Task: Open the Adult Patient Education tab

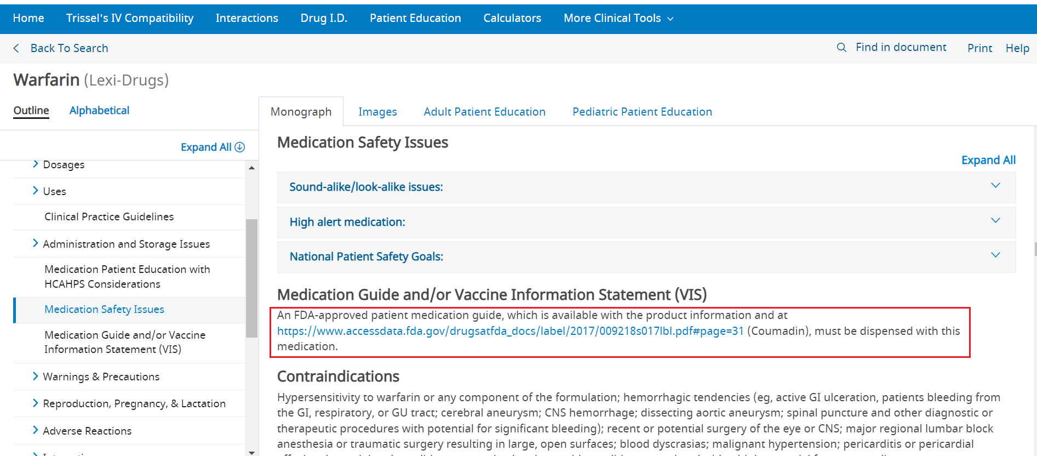Action: 484,112
